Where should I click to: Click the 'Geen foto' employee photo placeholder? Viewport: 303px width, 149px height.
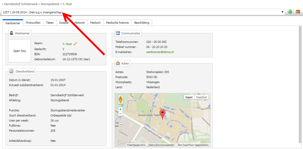(20, 51)
